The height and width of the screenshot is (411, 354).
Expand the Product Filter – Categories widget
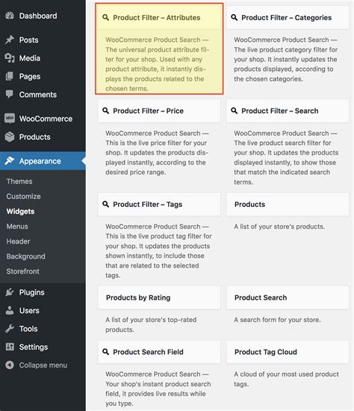pos(288,18)
